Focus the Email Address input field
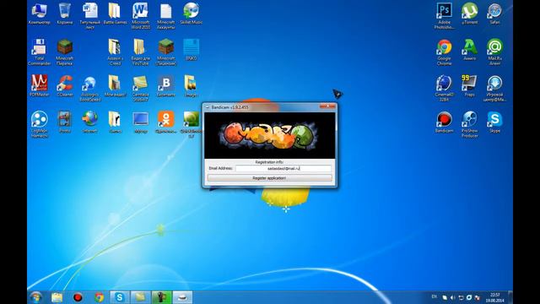The height and width of the screenshot is (304, 540). (283, 168)
